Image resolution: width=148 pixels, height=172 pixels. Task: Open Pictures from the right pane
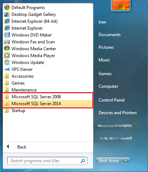point(106,47)
